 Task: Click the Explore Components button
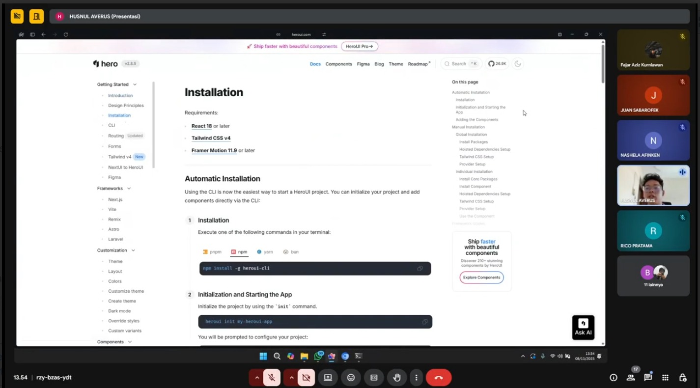(481, 277)
